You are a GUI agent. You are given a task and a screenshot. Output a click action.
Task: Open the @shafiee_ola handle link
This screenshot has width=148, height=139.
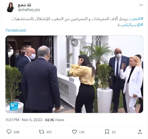point(29,10)
